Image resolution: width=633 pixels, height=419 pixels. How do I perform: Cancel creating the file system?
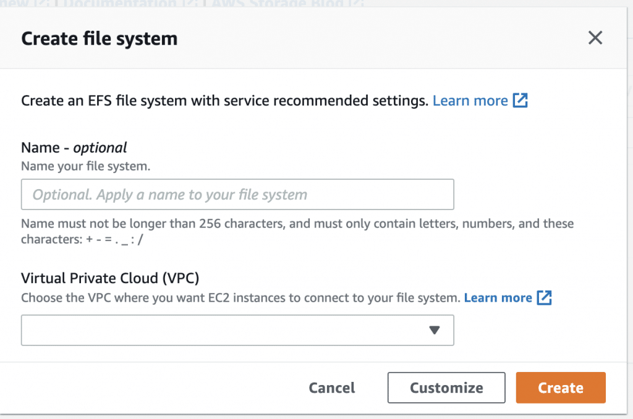coord(331,387)
